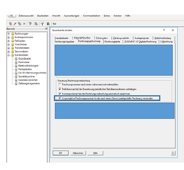Switch to the Auslagenersatz tab
The height and width of the screenshot is (170, 184).
(x=142, y=38)
